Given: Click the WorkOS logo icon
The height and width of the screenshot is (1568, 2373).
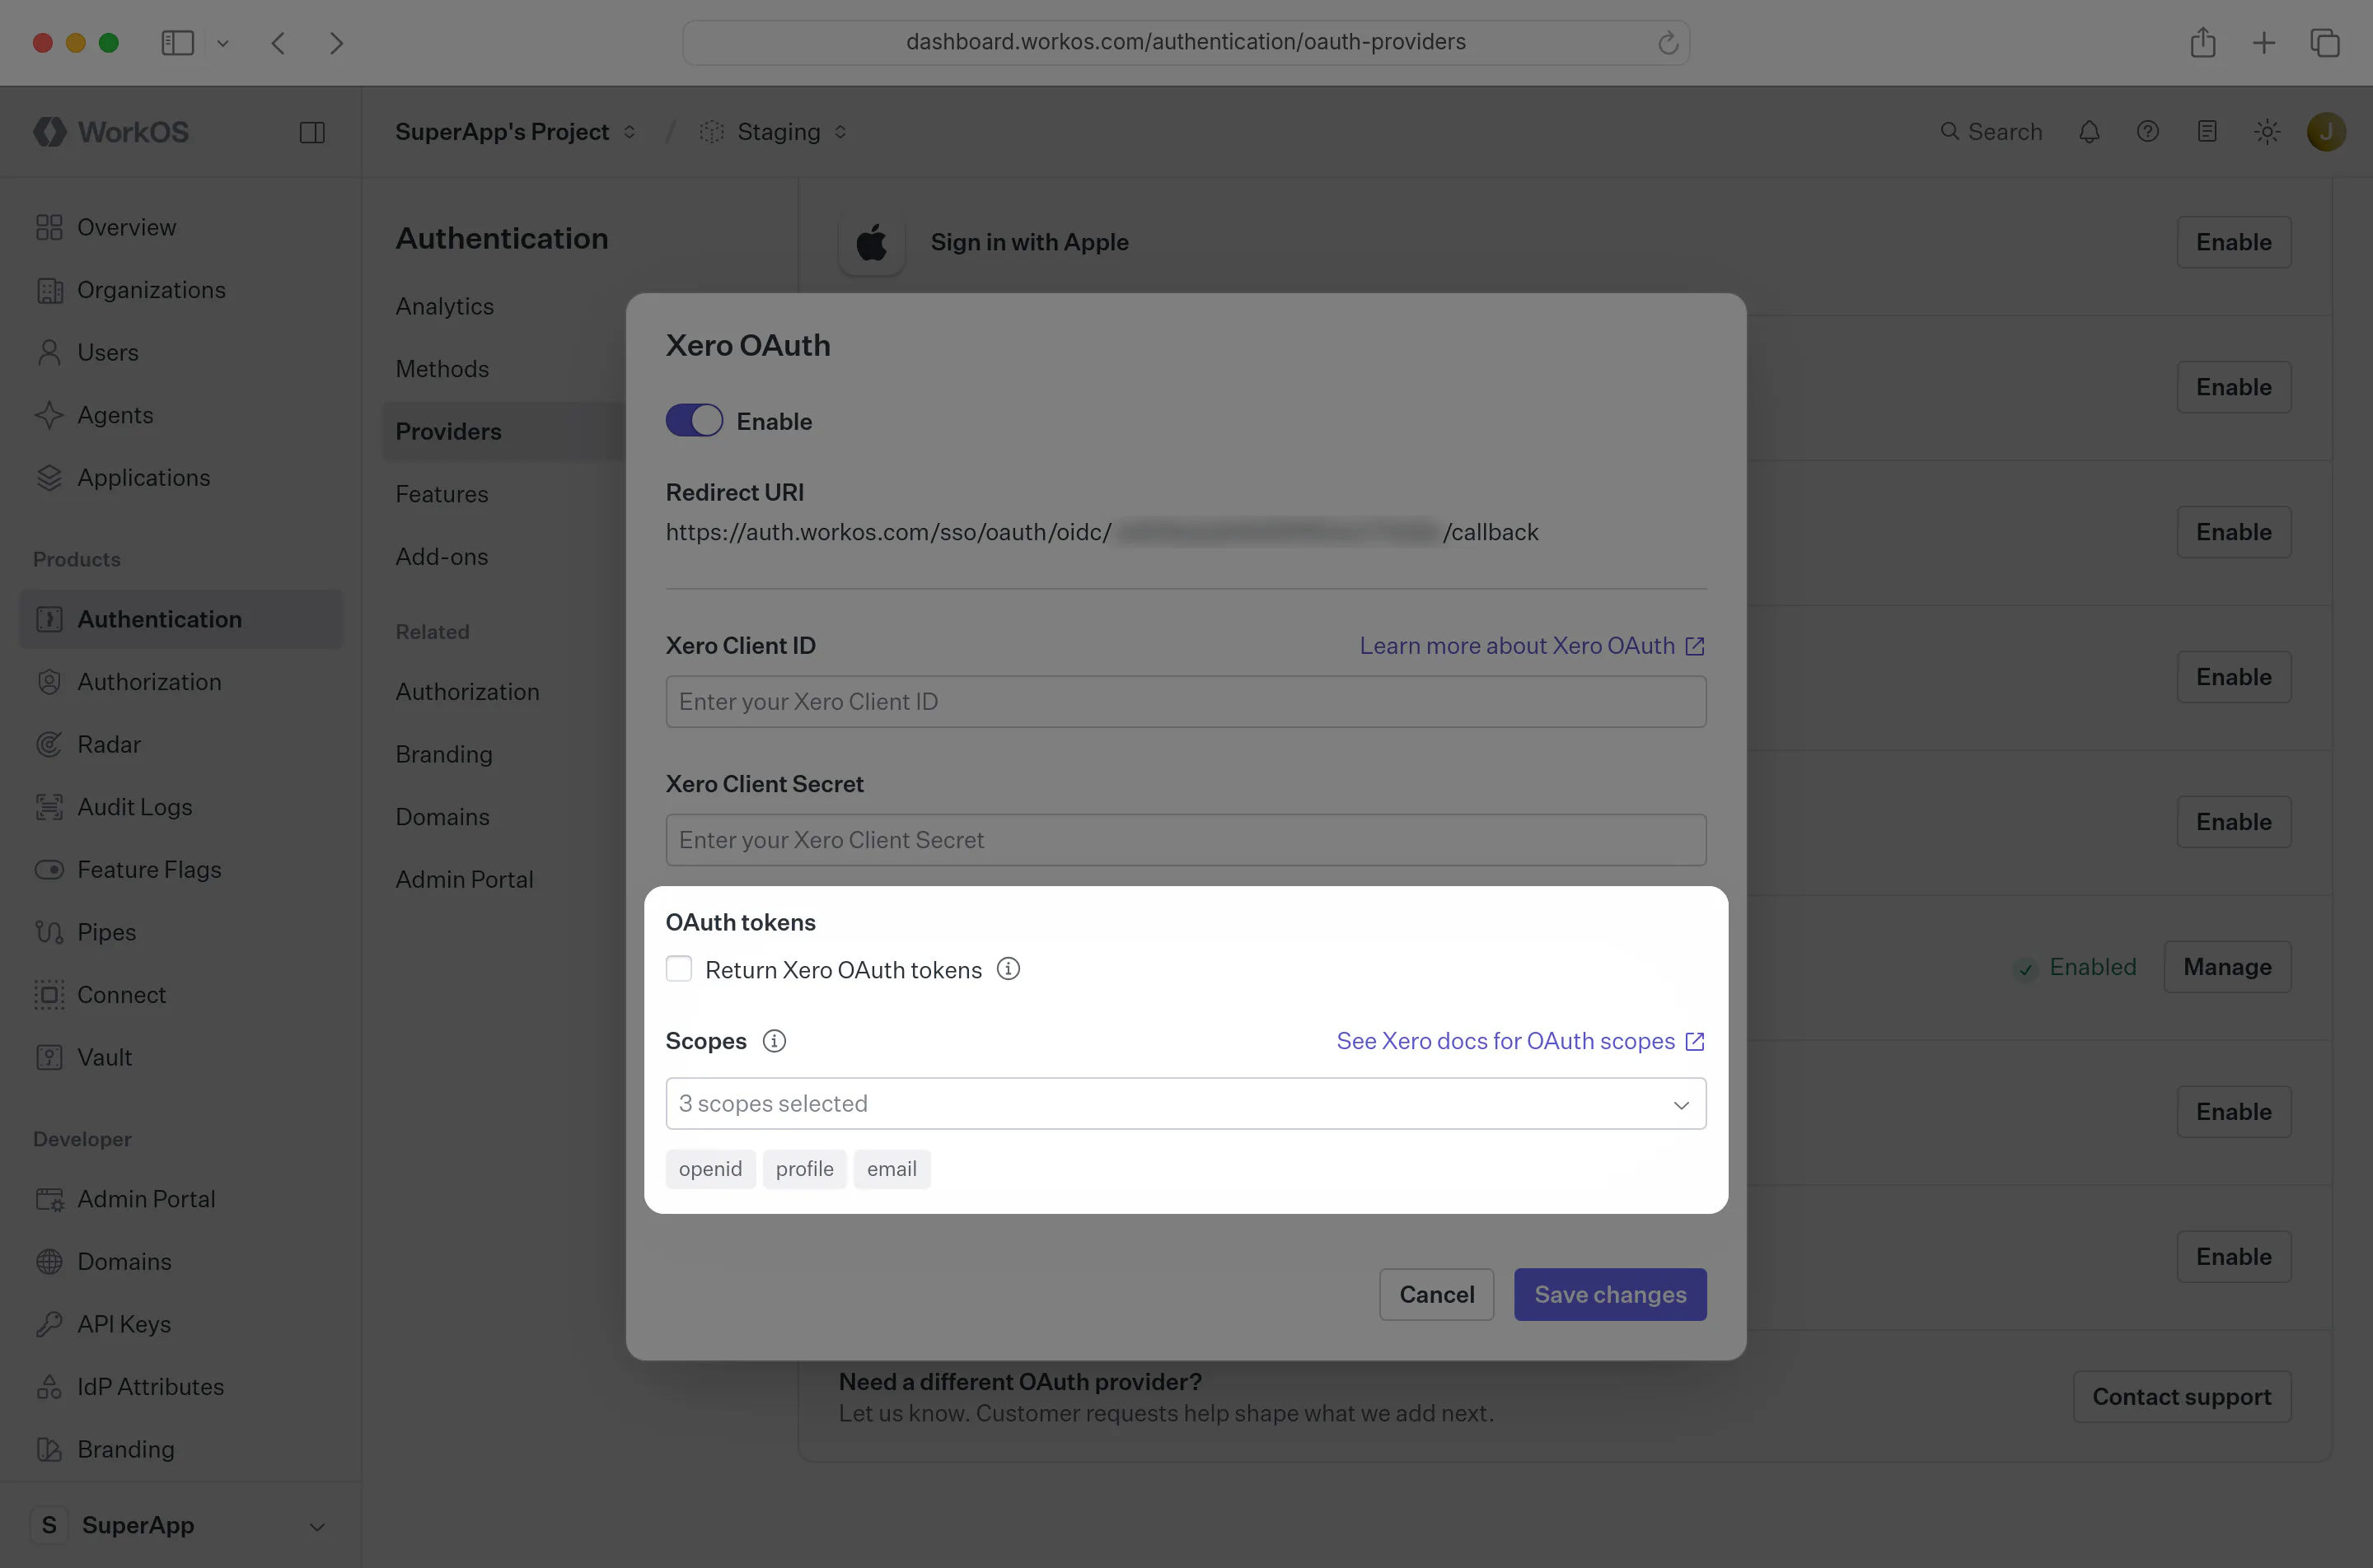Looking at the screenshot, I should pyautogui.click(x=50, y=132).
